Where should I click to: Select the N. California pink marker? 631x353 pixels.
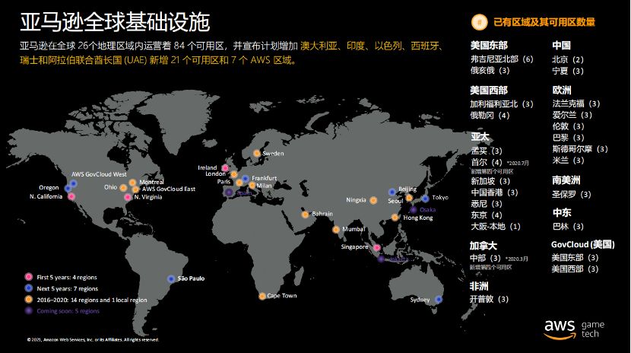point(71,196)
